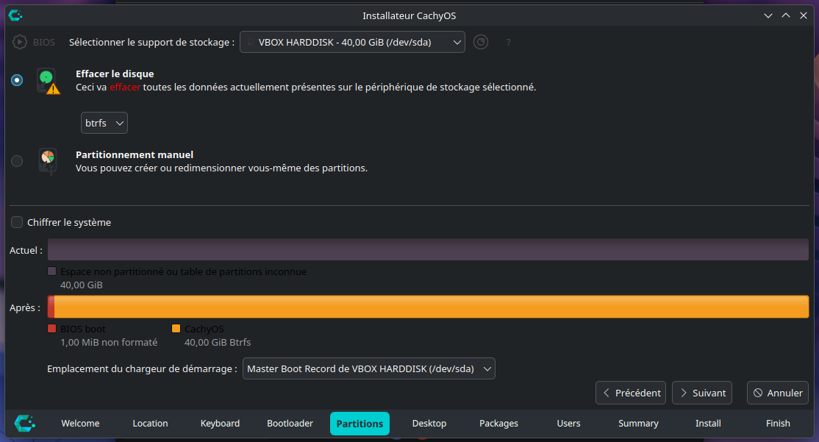This screenshot has height=442, width=819.
Task: Click the CachyOS logo in bottom step bar
Action: click(24, 424)
